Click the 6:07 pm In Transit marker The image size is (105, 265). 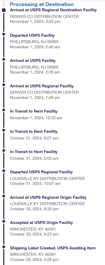click(4, 130)
